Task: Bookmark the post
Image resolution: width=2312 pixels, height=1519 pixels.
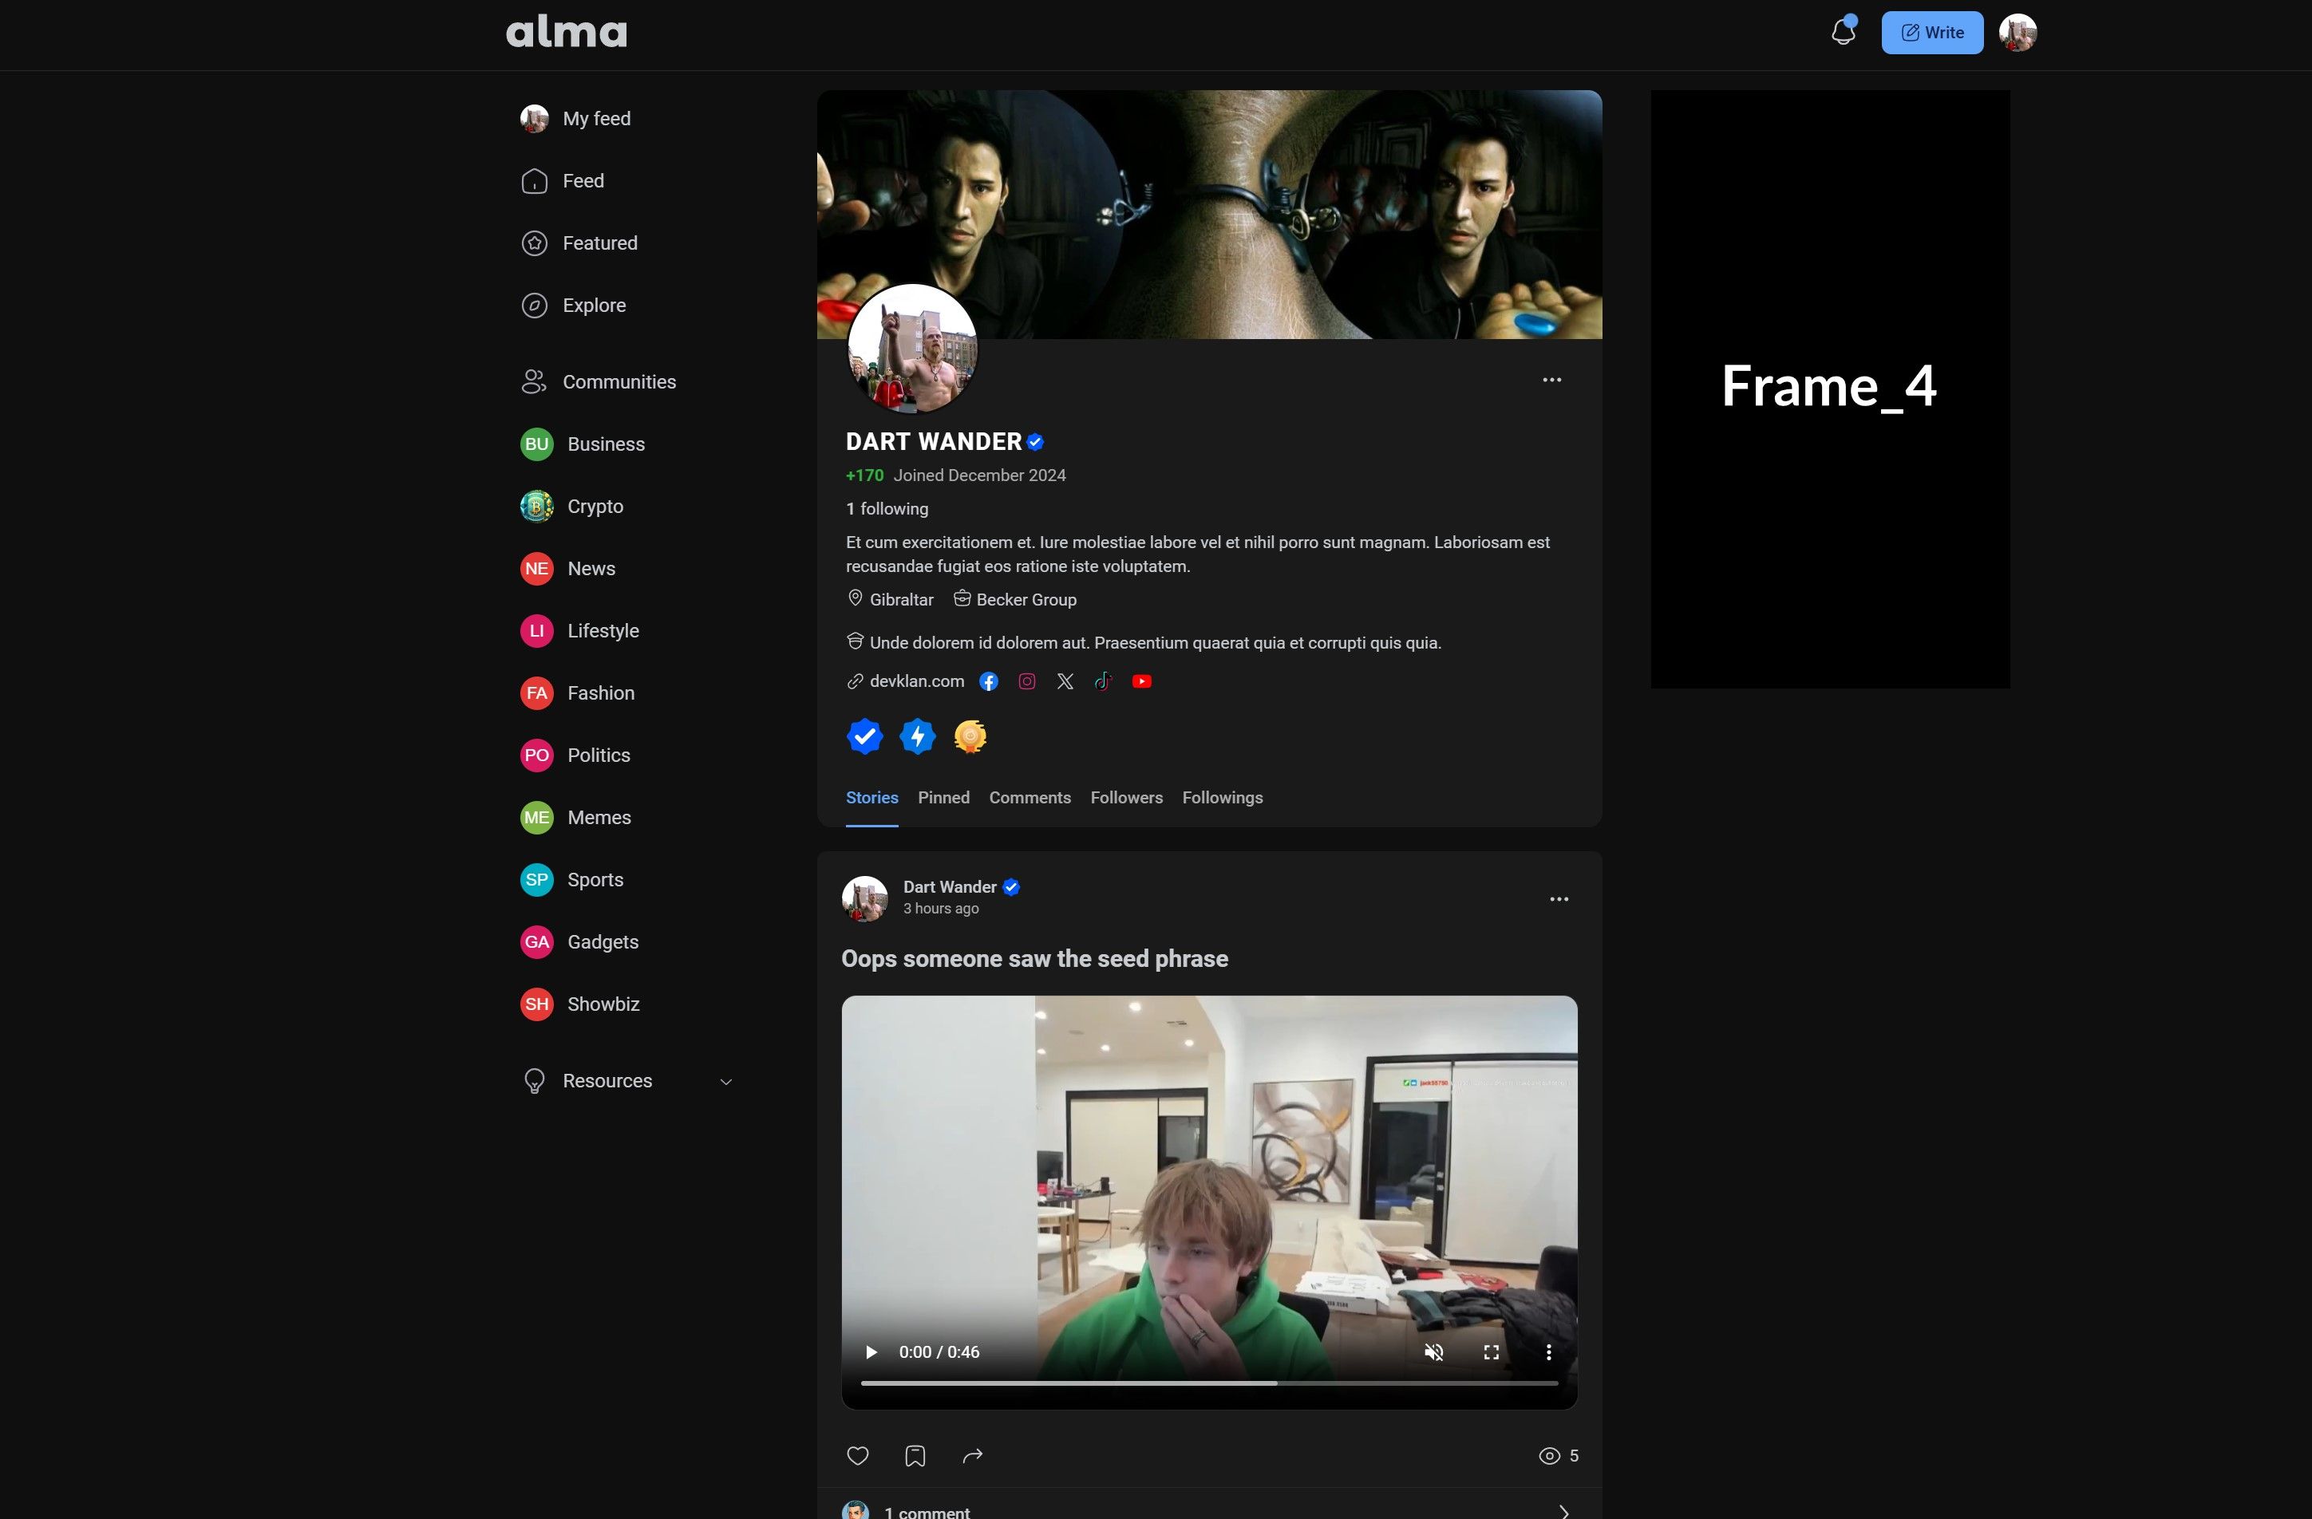Action: pos(915,1456)
